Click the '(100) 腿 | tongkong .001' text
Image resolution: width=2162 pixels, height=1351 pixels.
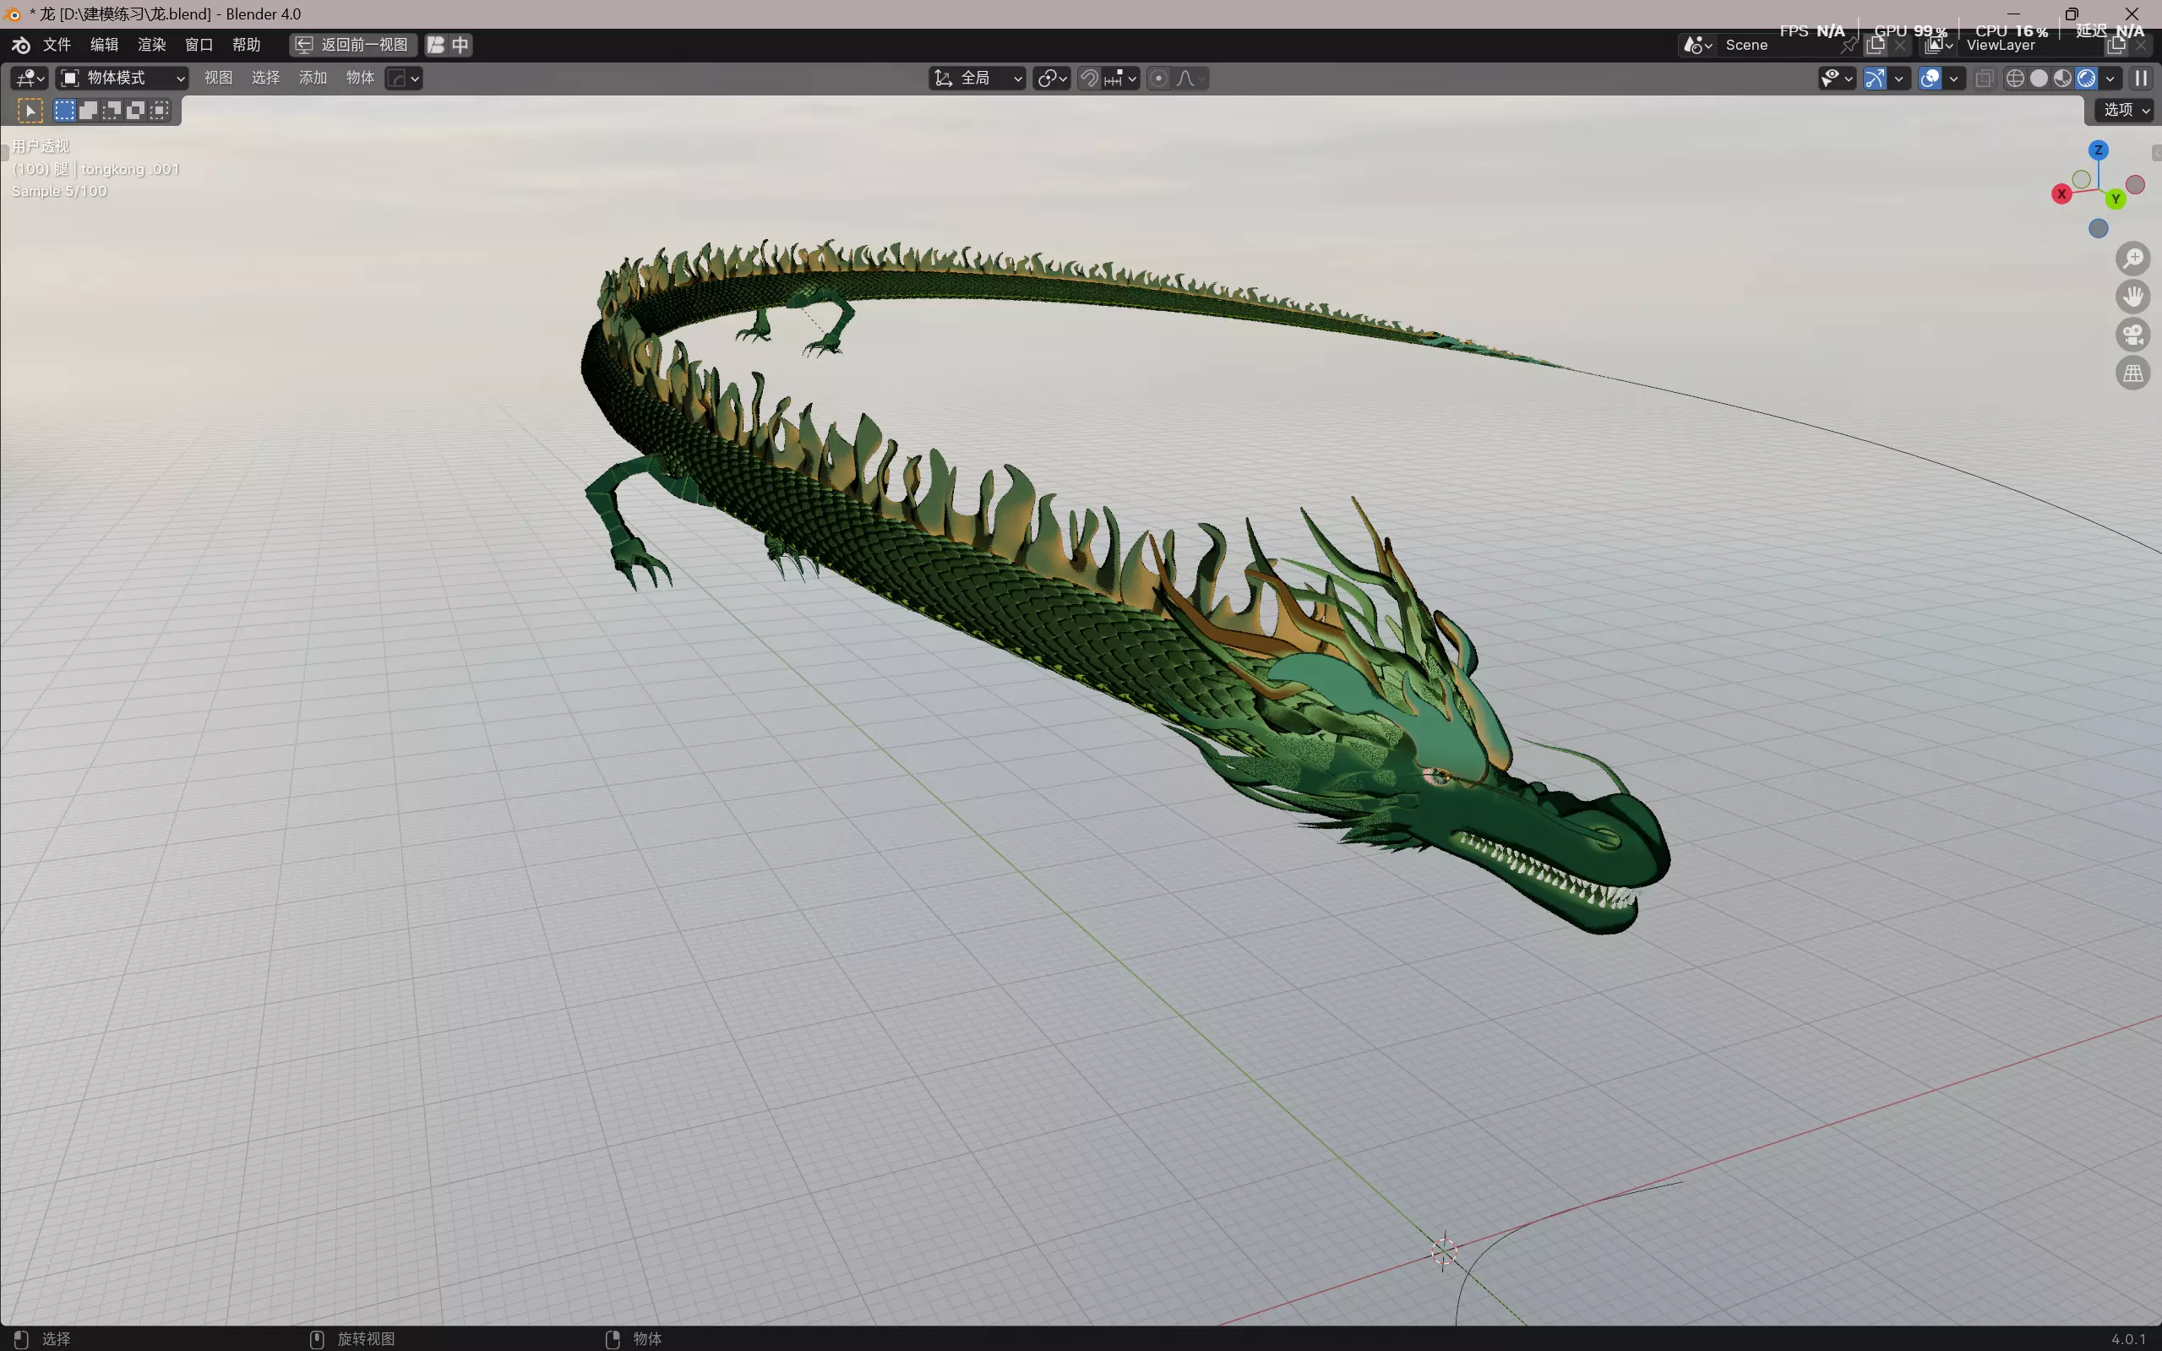click(95, 169)
